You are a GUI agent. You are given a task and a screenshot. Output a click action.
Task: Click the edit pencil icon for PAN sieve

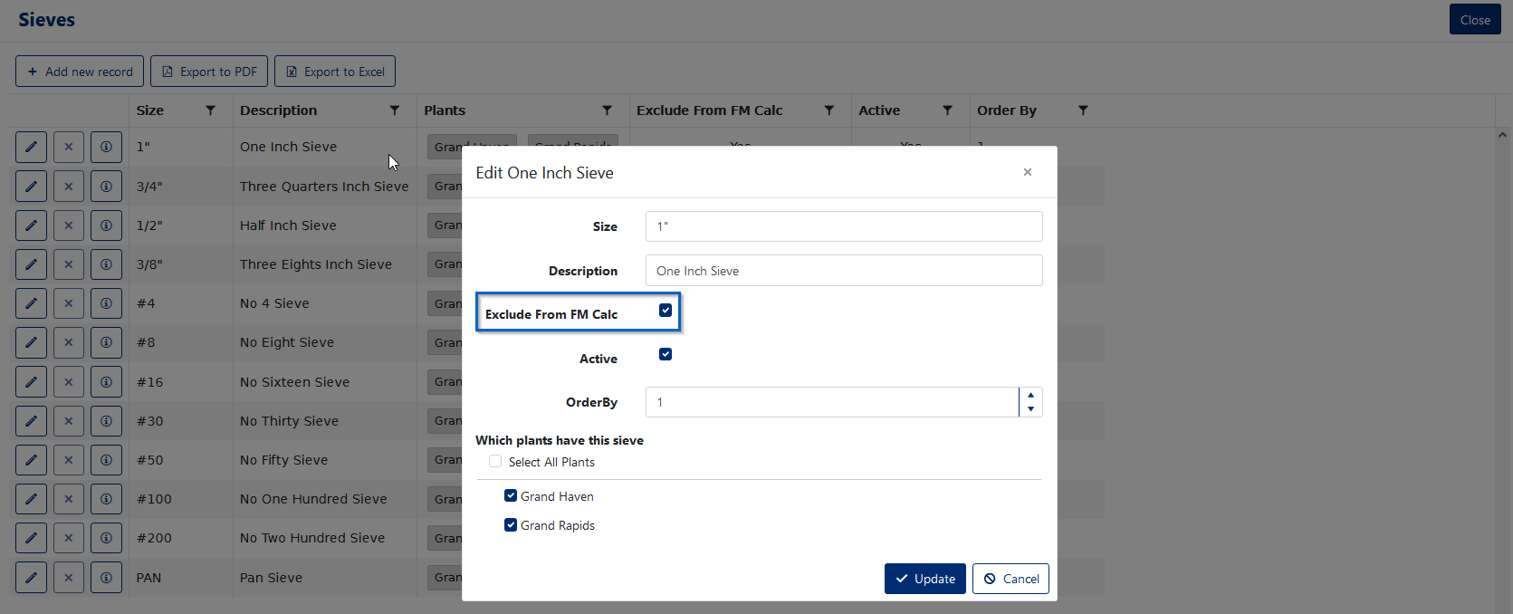[31, 577]
